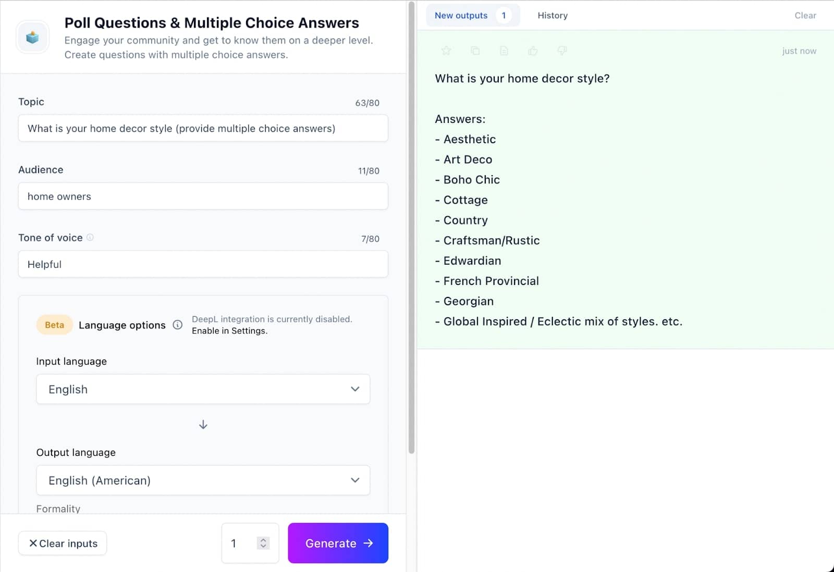Click the Poll Questions tool cube icon
Image resolution: width=834 pixels, height=572 pixels.
[x=32, y=36]
